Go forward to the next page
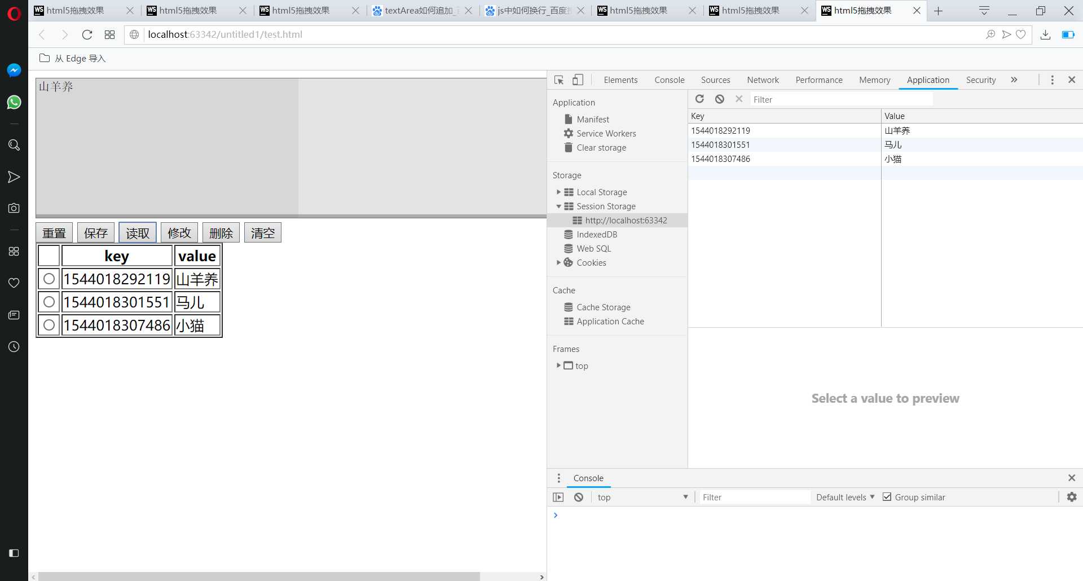This screenshot has height=581, width=1083. pos(64,35)
